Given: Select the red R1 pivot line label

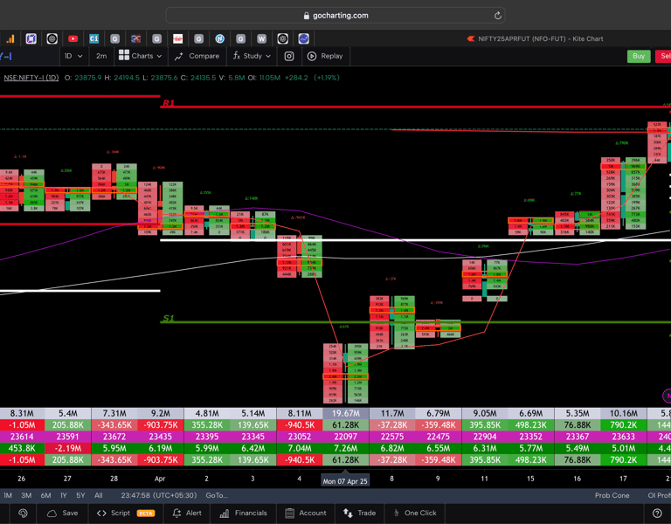Looking at the screenshot, I should (x=168, y=103).
